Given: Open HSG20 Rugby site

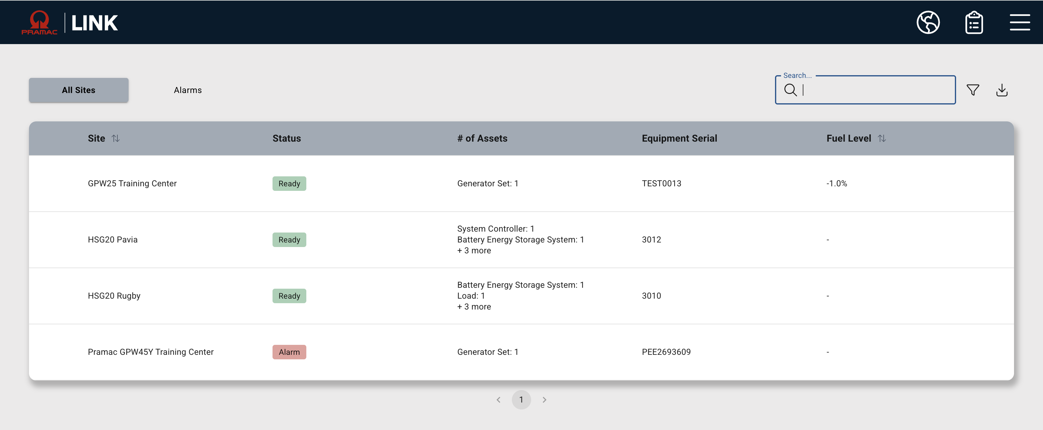Looking at the screenshot, I should [114, 296].
